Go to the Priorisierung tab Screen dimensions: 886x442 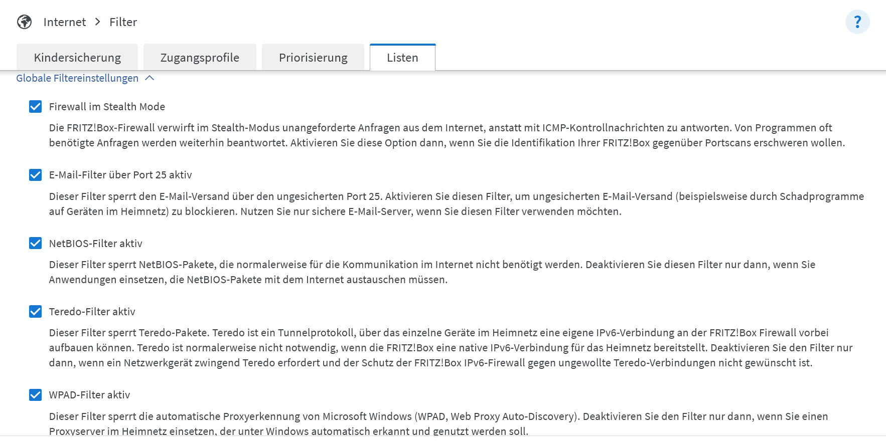[x=313, y=58]
